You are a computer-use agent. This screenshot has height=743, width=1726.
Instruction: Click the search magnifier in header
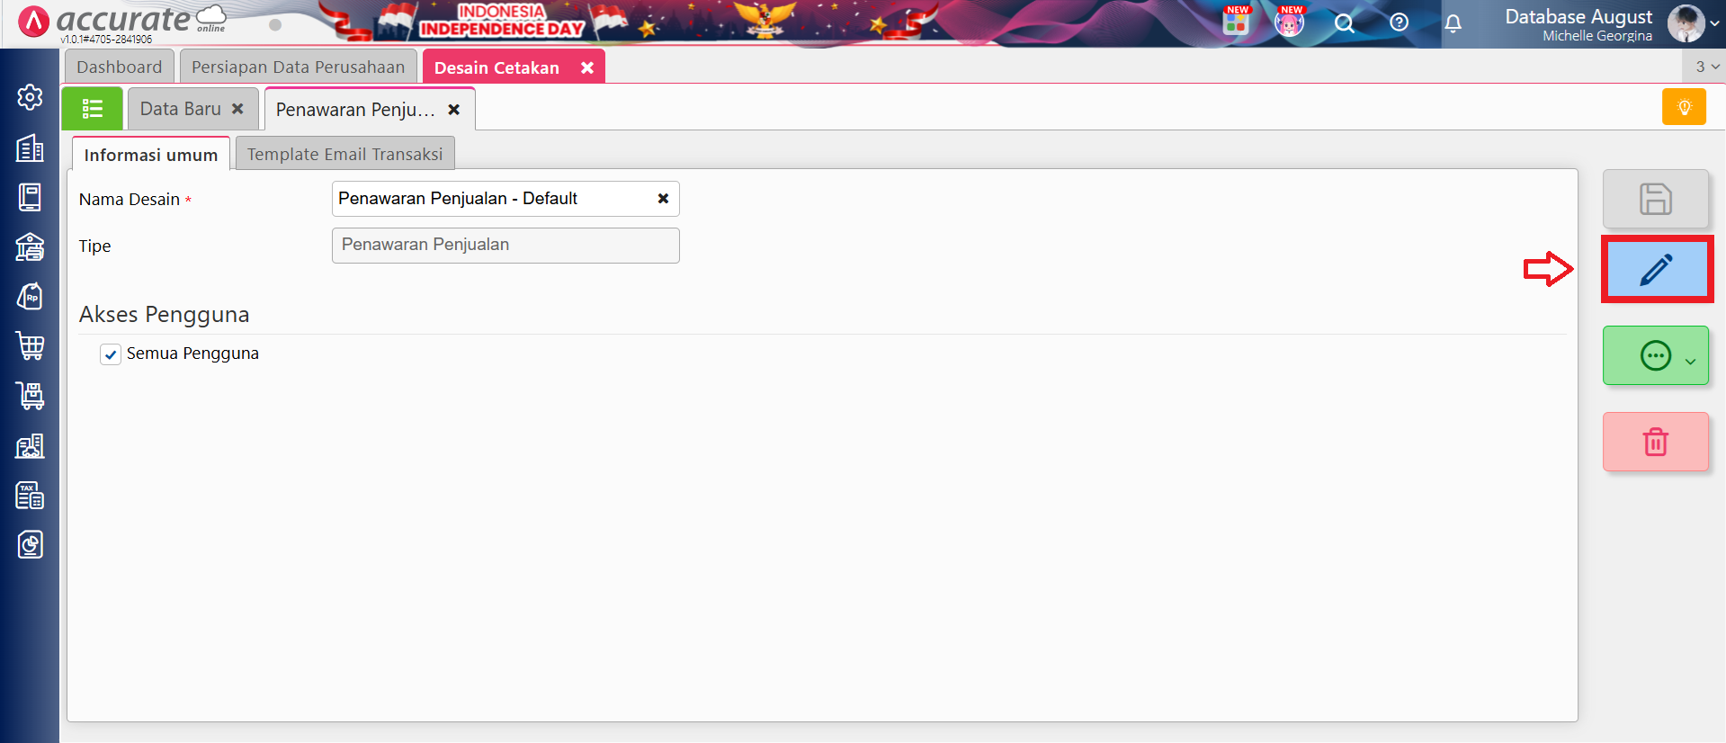1344,23
